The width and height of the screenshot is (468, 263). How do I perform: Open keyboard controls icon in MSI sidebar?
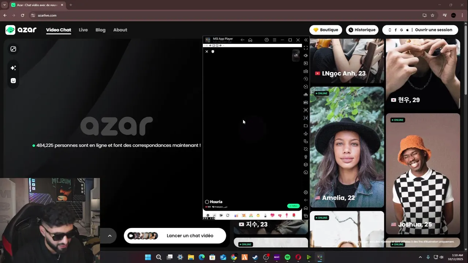306,71
